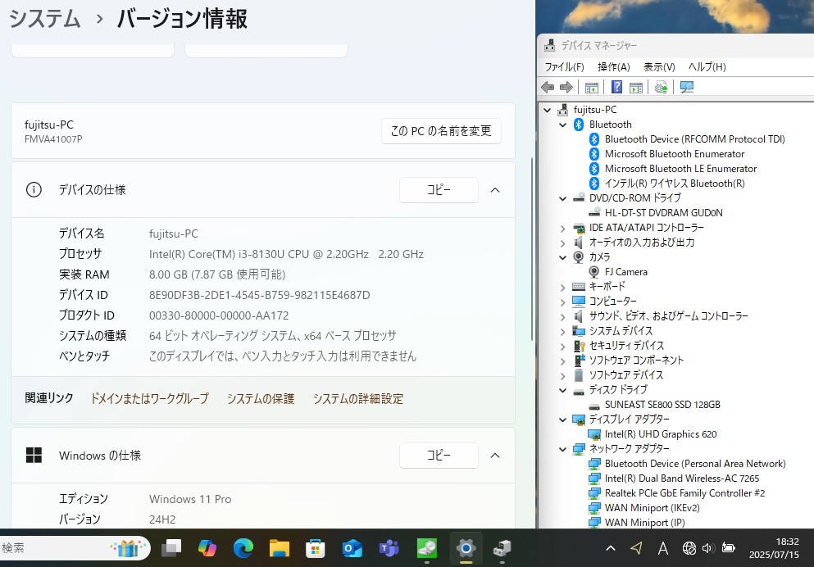The width and height of the screenshot is (814, 567).
Task: Open Help via the blue question mark icon
Action: click(616, 87)
